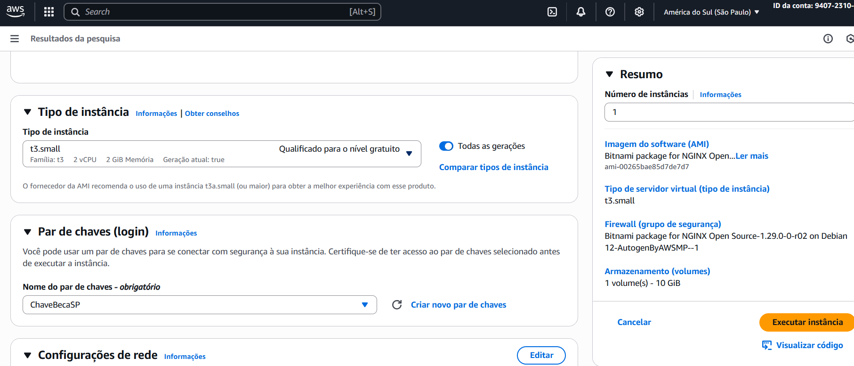Click the search magnifier icon
Screen dimensions: 854x366
click(75, 12)
